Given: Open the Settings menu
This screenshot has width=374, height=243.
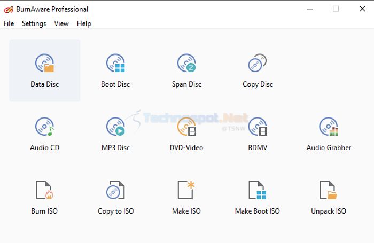Looking at the screenshot, I should coord(34,23).
